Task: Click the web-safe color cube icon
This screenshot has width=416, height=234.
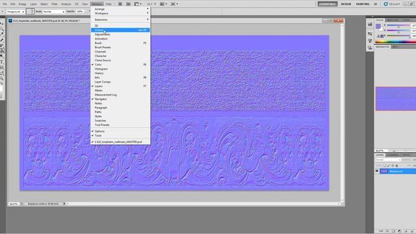Action: pos(382,36)
